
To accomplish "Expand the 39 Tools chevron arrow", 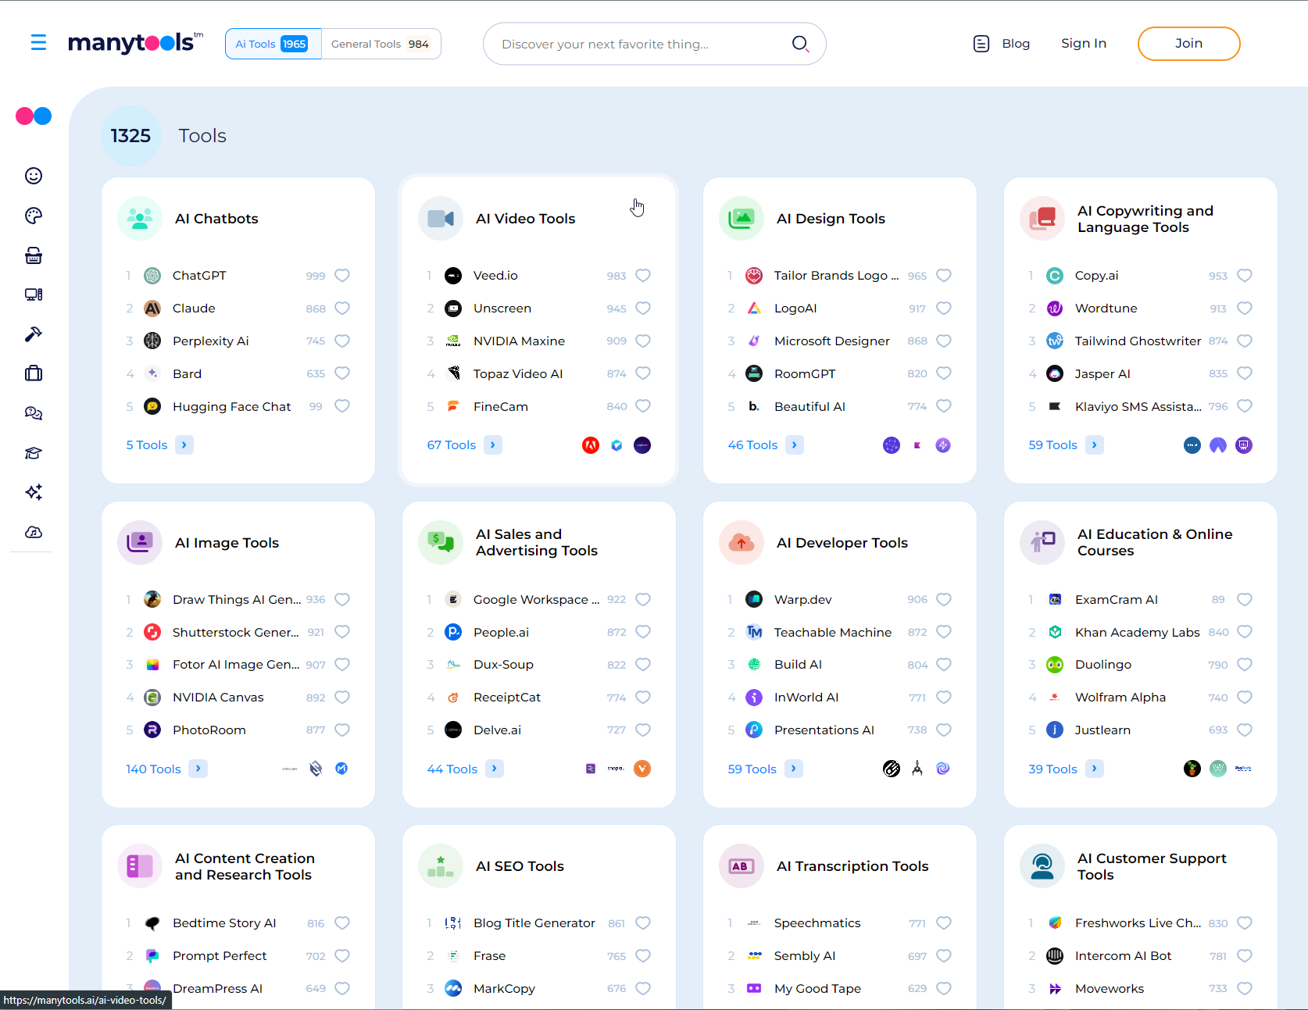I will pos(1095,769).
